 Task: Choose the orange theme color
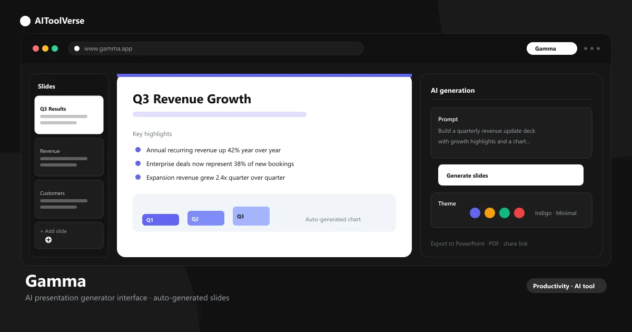[490, 213]
